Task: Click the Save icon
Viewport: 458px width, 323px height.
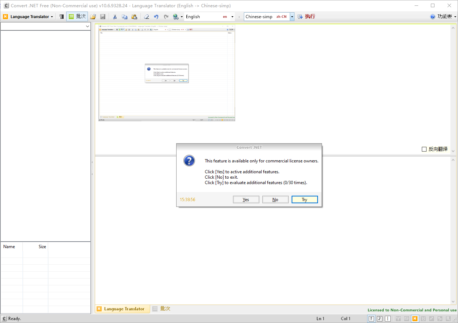Action: [x=103, y=17]
